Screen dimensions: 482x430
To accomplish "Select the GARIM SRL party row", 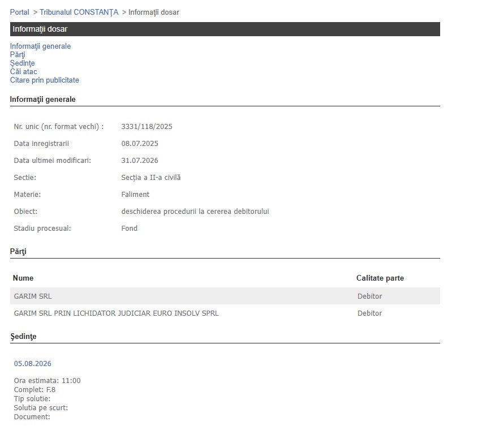I will (225, 296).
